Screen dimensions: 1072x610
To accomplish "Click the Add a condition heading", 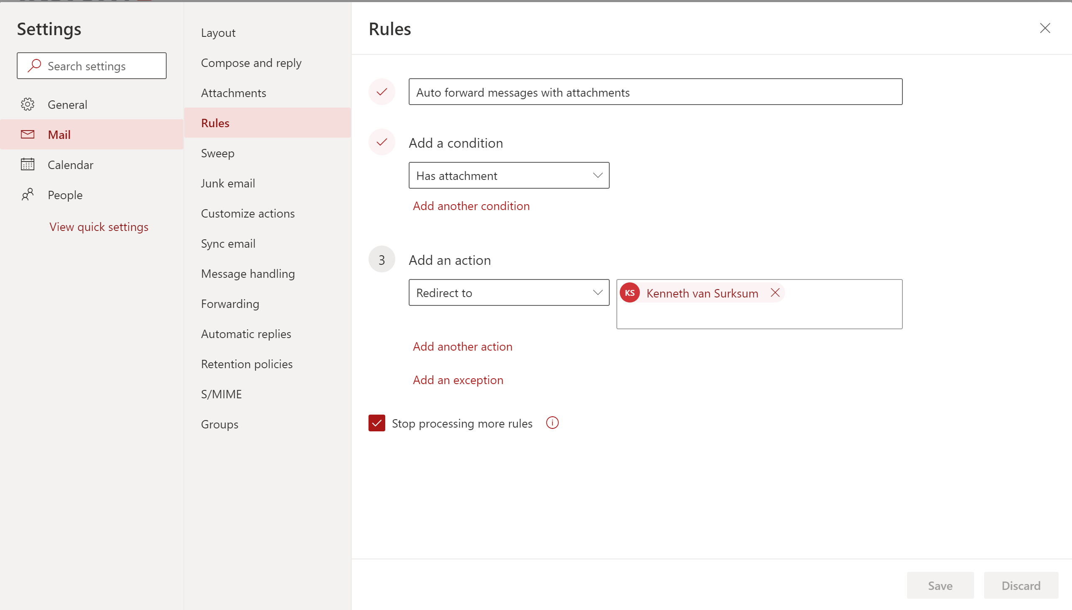I will [456, 143].
